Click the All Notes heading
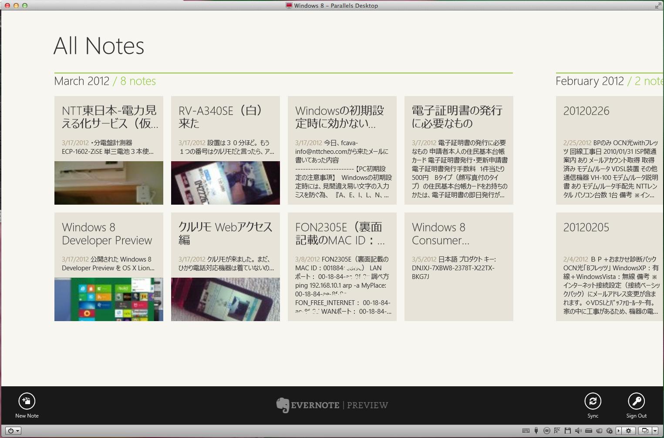The height and width of the screenshot is (438, 664). coord(99,46)
